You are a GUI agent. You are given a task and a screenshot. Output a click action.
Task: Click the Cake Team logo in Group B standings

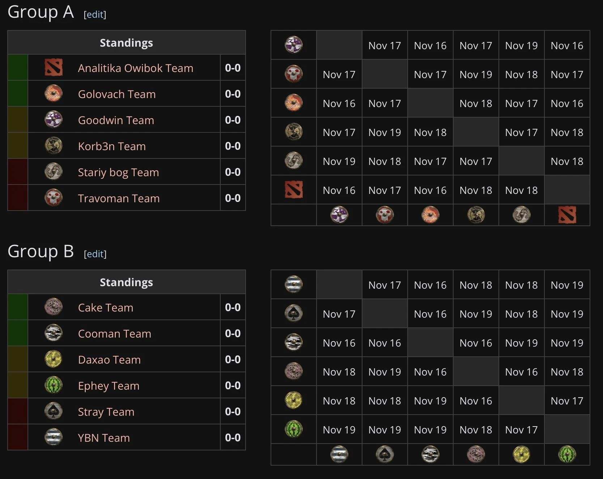54,307
